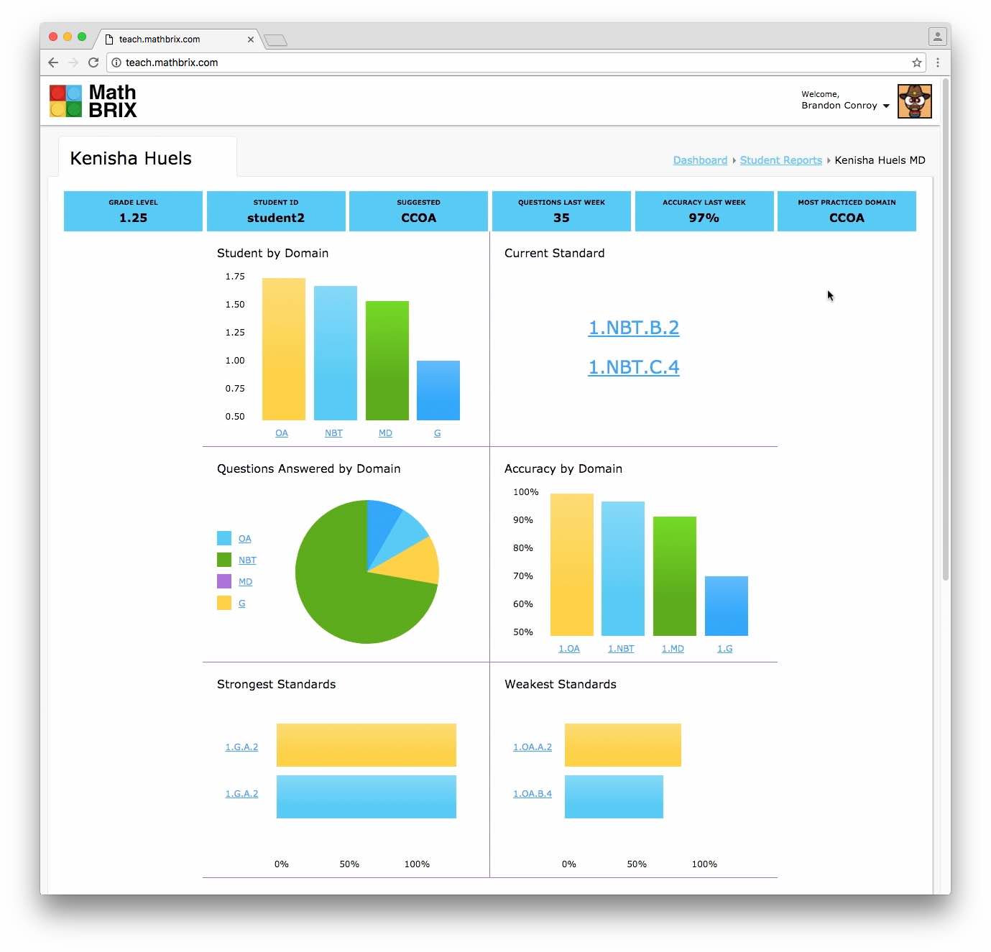The height and width of the screenshot is (952, 991).
Task: Click the green NBT legend color swatch
Action: coord(224,560)
